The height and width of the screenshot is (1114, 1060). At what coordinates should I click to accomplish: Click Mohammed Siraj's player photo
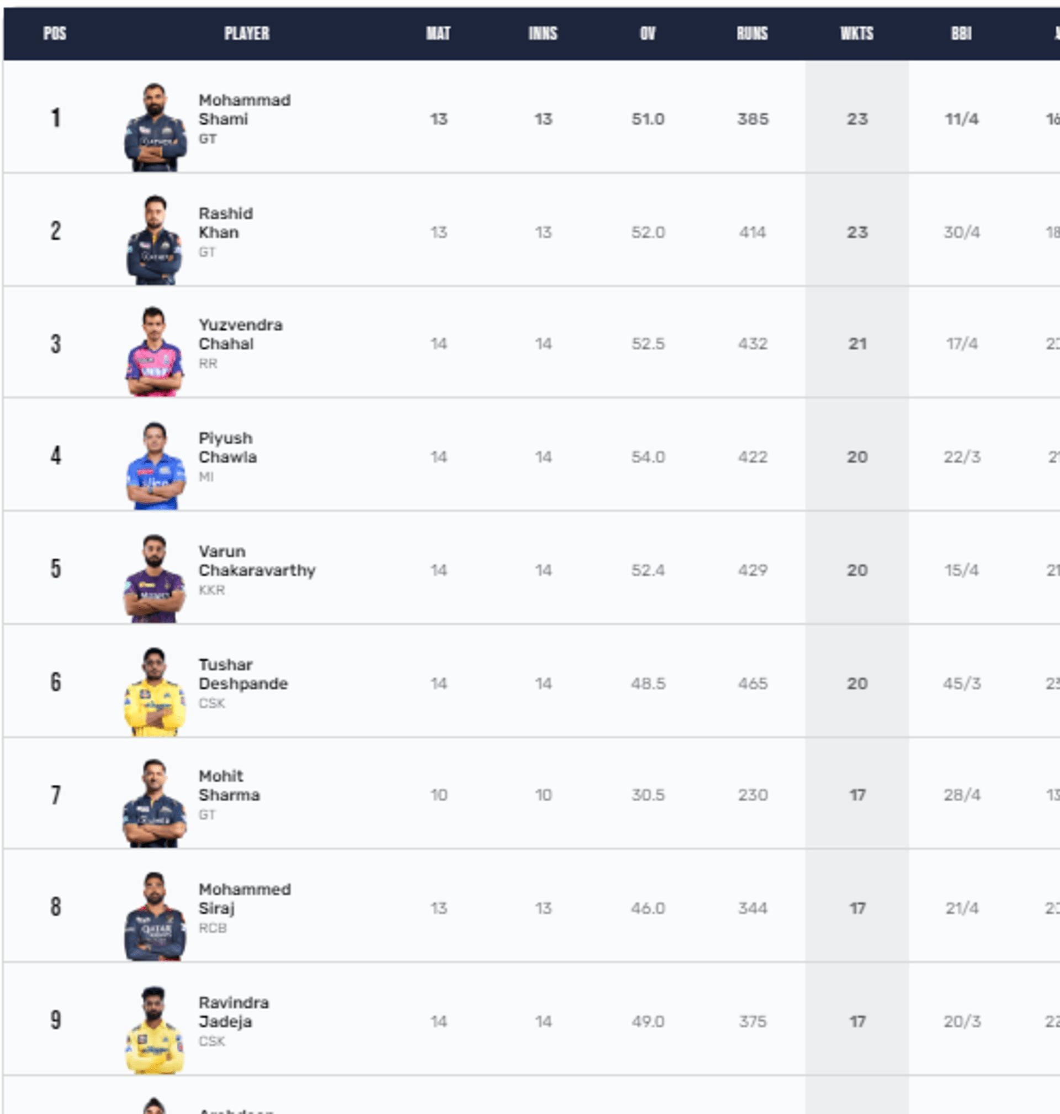pyautogui.click(x=155, y=916)
